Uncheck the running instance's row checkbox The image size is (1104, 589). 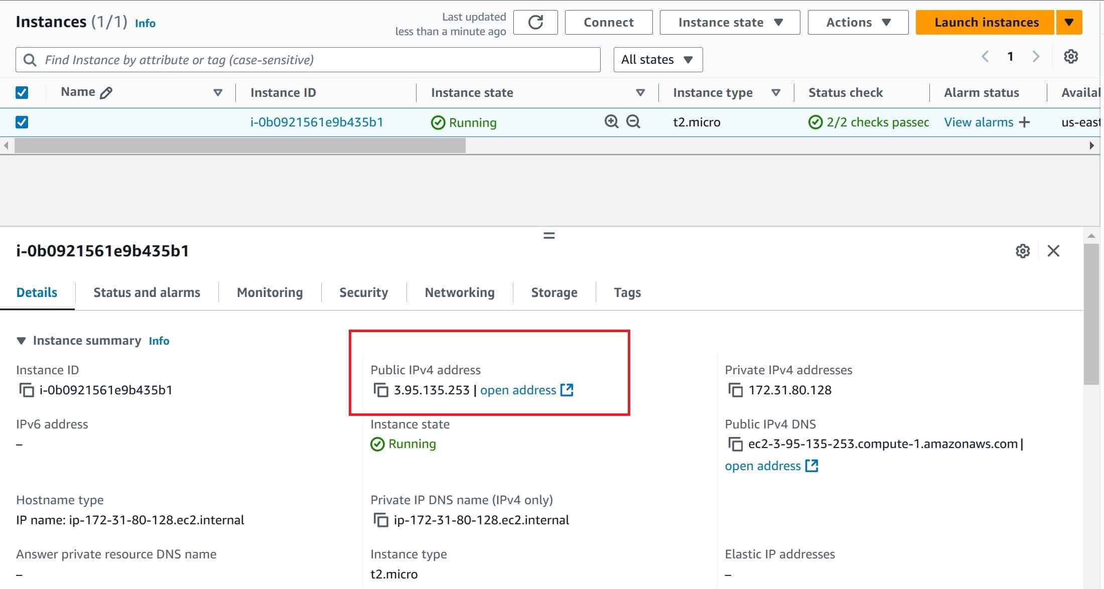(x=22, y=122)
